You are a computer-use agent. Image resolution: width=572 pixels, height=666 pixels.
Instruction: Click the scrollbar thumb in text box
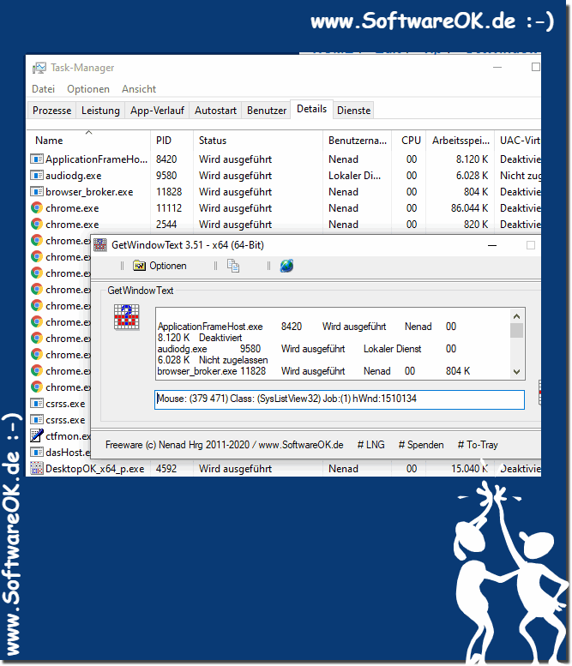pyautogui.click(x=517, y=331)
